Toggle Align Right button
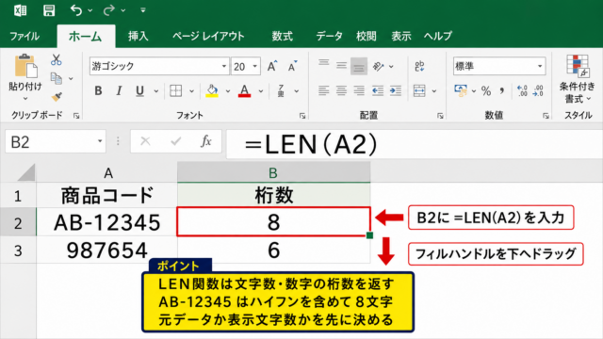This screenshot has height=339, width=603. click(x=359, y=91)
